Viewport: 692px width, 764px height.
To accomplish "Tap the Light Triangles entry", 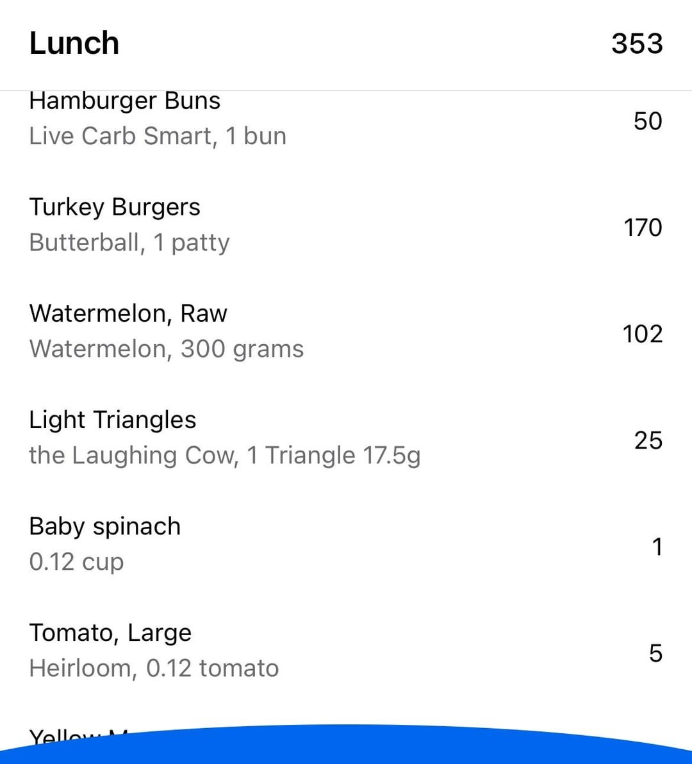I will click(346, 438).
